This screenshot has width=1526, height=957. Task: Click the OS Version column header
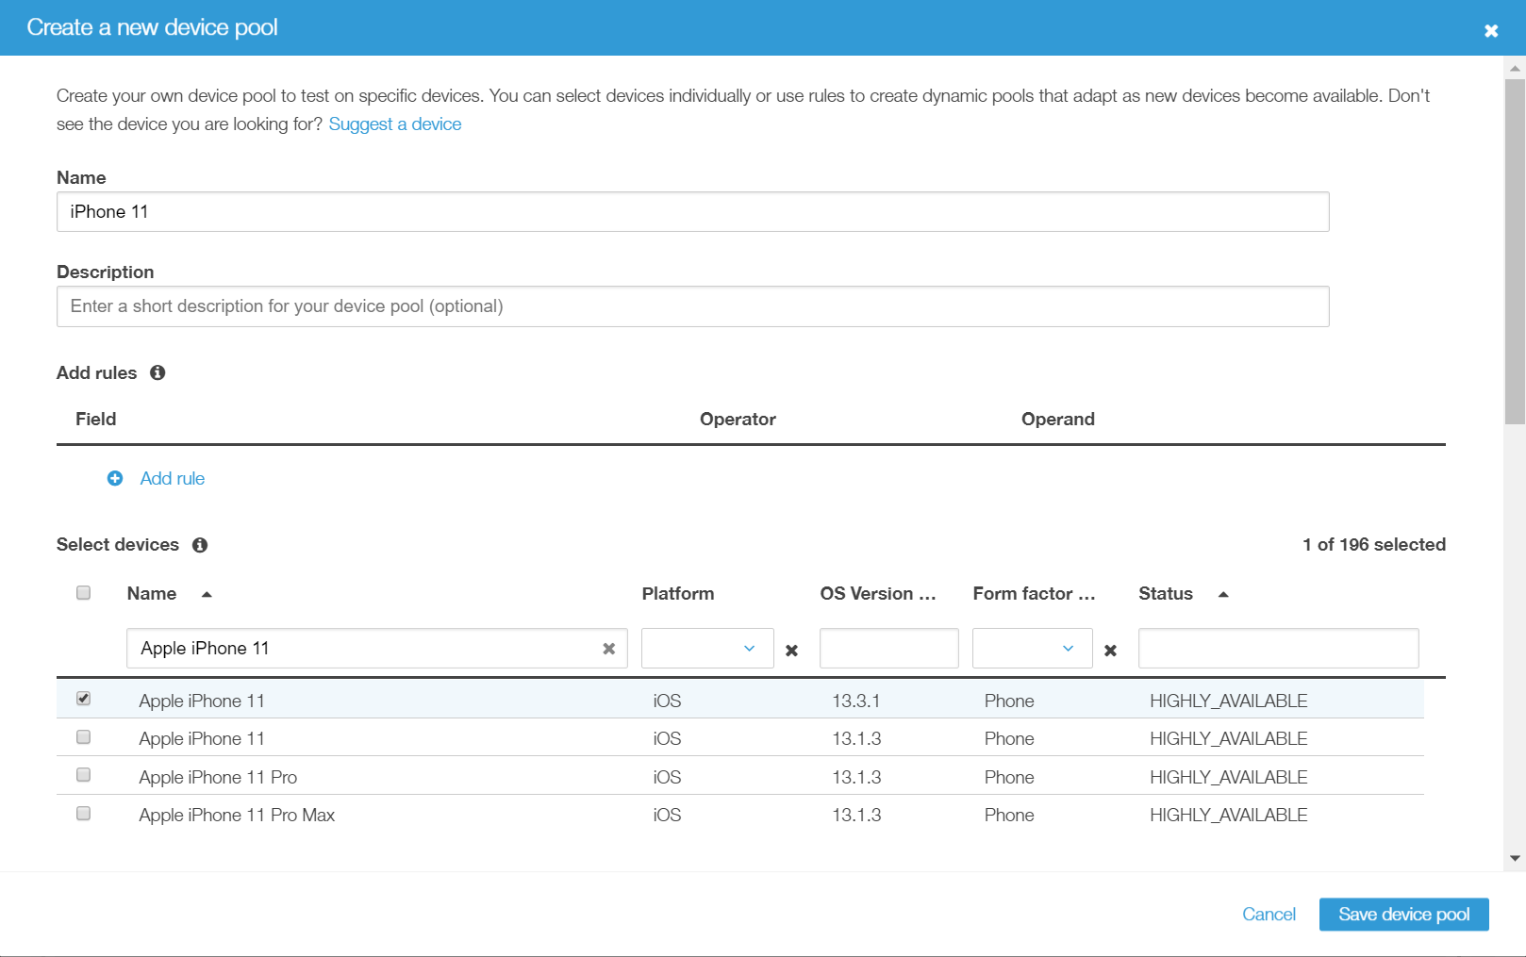877,594
